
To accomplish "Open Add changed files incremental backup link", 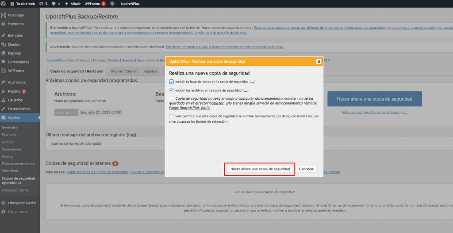I will tap(374, 112).
